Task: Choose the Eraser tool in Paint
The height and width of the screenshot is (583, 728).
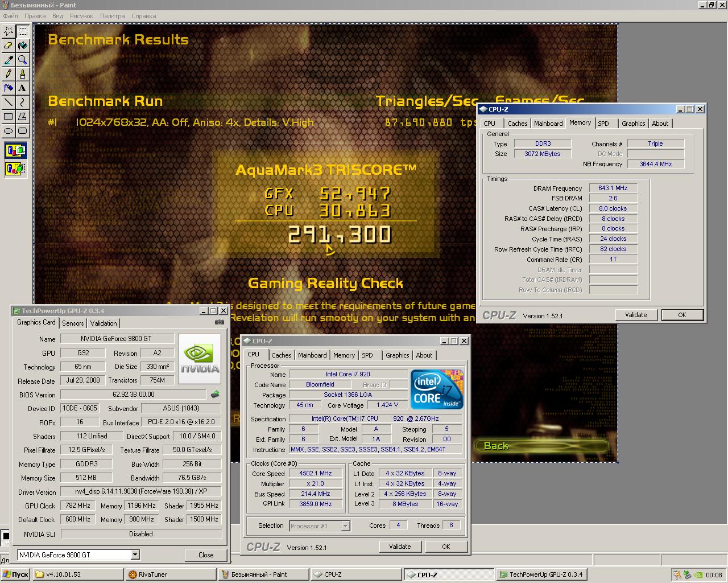Action: 9,46
